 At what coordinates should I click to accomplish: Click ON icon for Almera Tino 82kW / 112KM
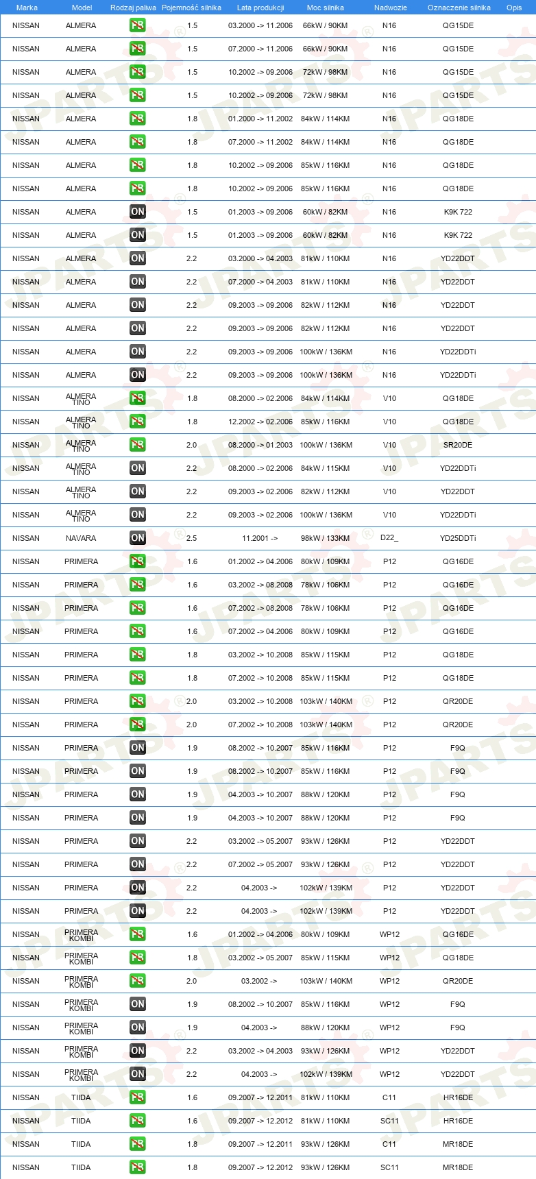pos(138,491)
